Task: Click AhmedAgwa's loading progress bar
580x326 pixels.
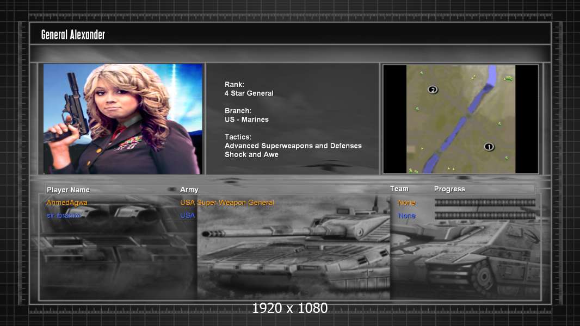Action: coord(485,202)
